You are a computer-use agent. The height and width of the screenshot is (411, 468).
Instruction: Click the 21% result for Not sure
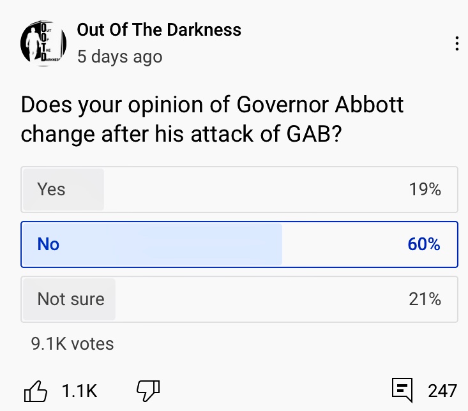tap(425, 299)
